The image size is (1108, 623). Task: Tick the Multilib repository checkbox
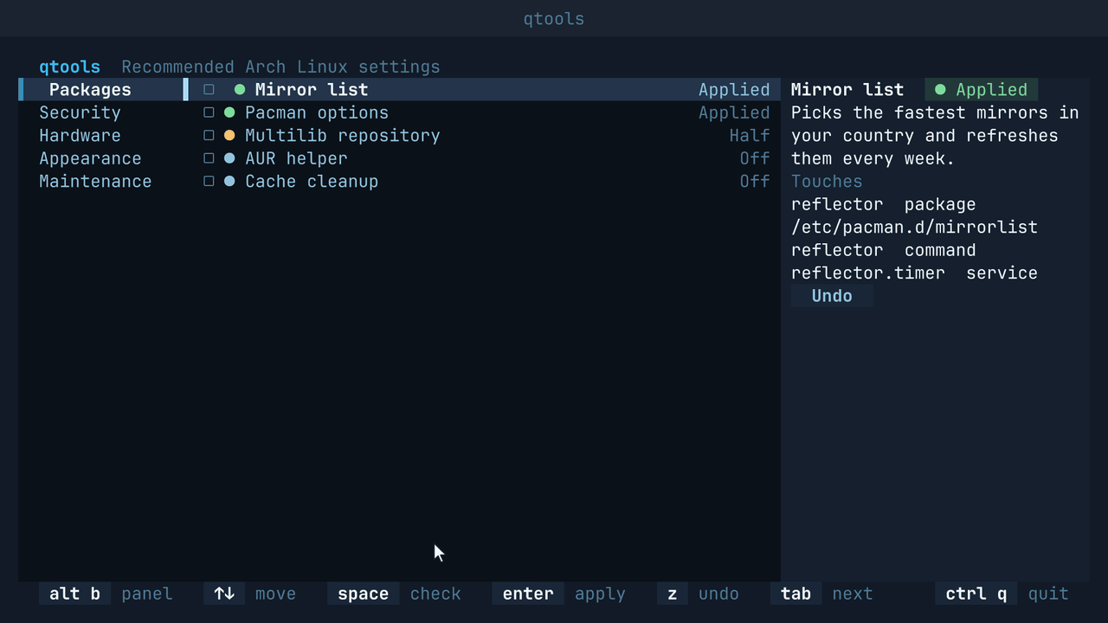209,136
